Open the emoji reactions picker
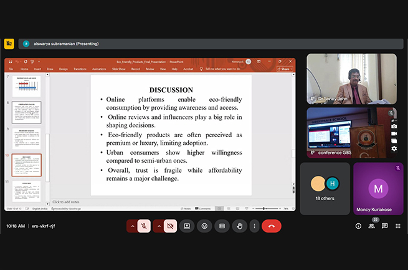408x270 pixels. click(x=204, y=226)
